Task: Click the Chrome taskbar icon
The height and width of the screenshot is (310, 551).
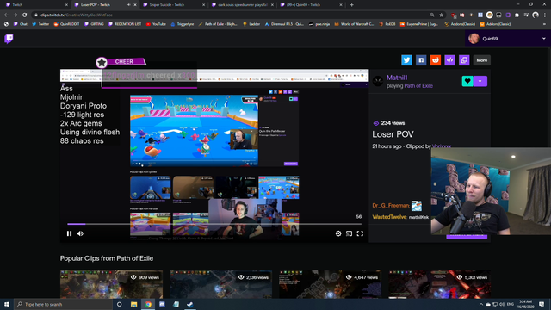Action: click(148, 304)
